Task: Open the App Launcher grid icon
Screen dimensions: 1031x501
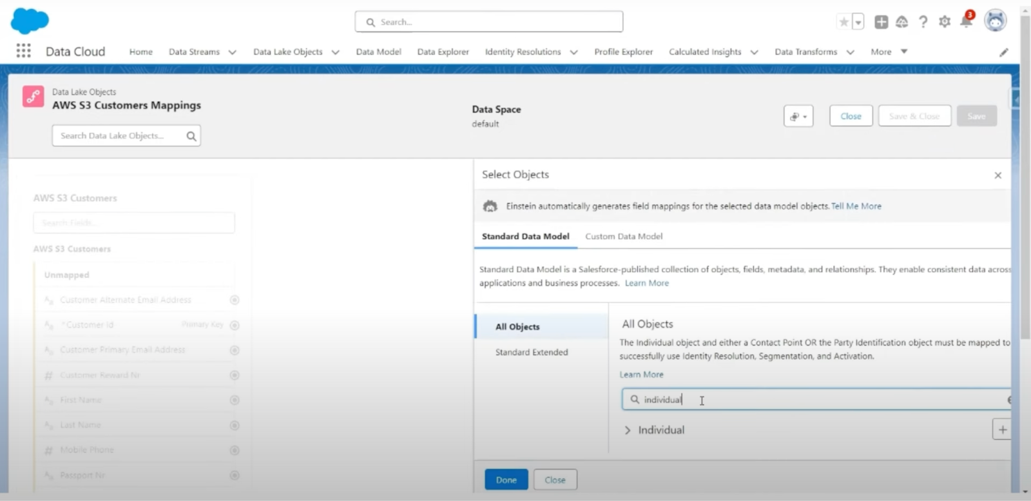Action: (23, 51)
